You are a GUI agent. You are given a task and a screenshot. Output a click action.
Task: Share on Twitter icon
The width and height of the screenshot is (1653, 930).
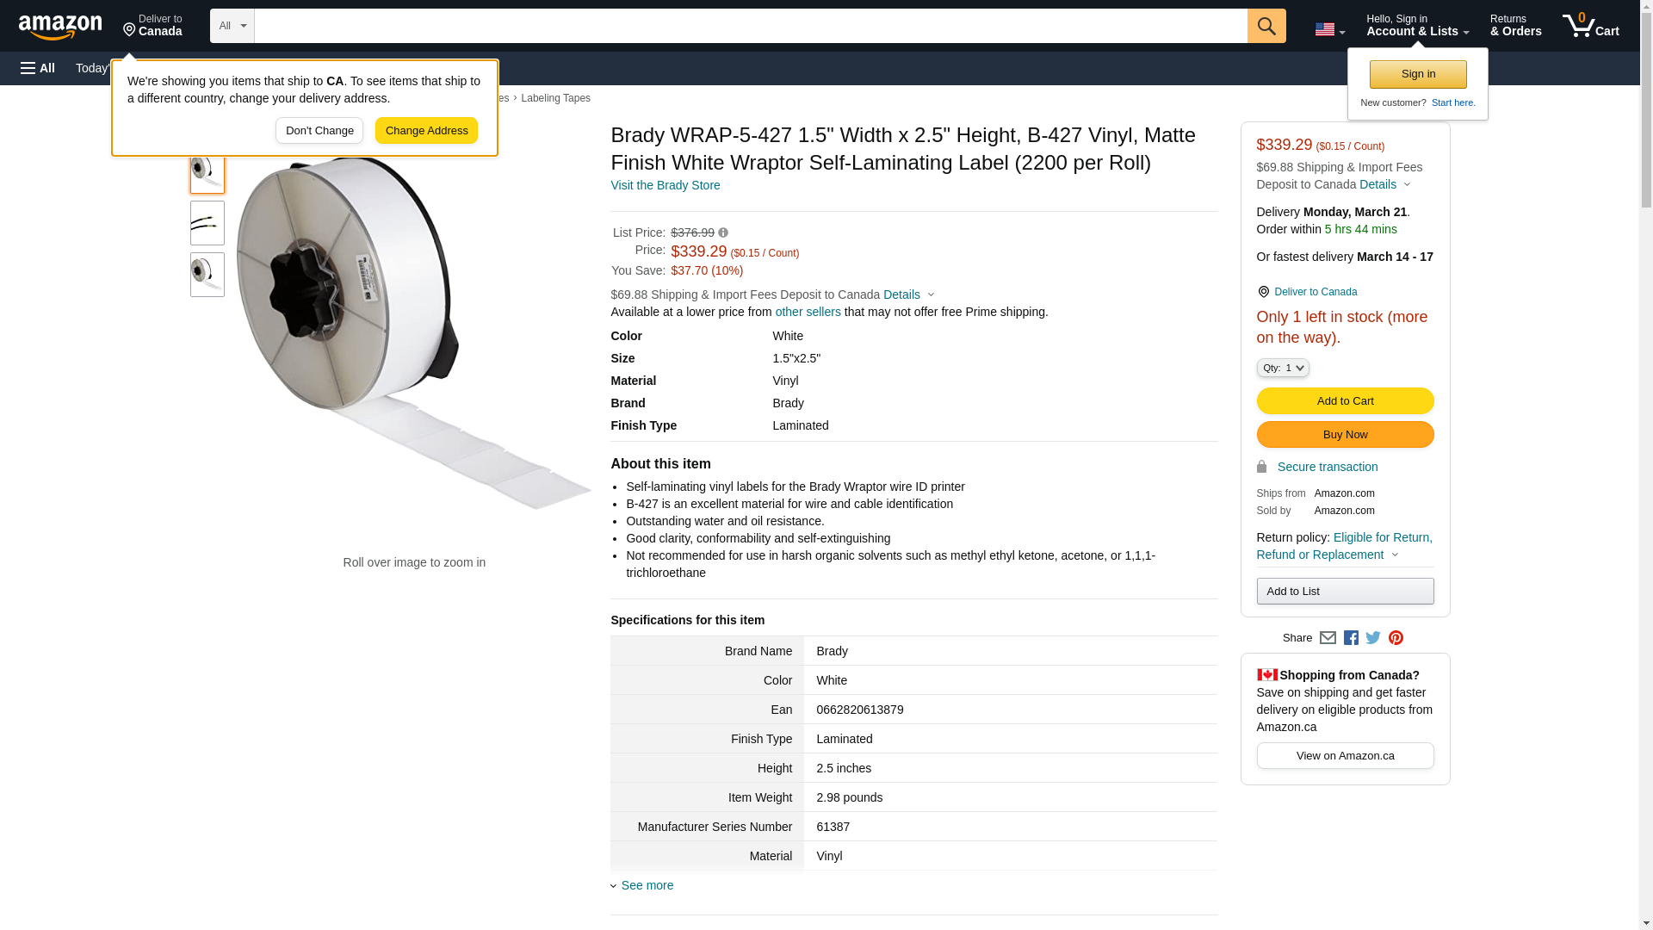tap(1373, 638)
